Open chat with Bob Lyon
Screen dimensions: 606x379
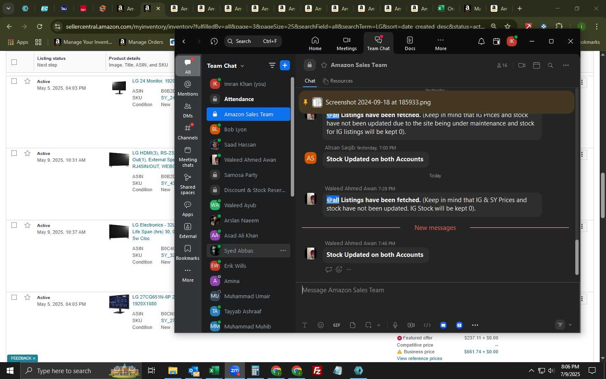click(248, 129)
